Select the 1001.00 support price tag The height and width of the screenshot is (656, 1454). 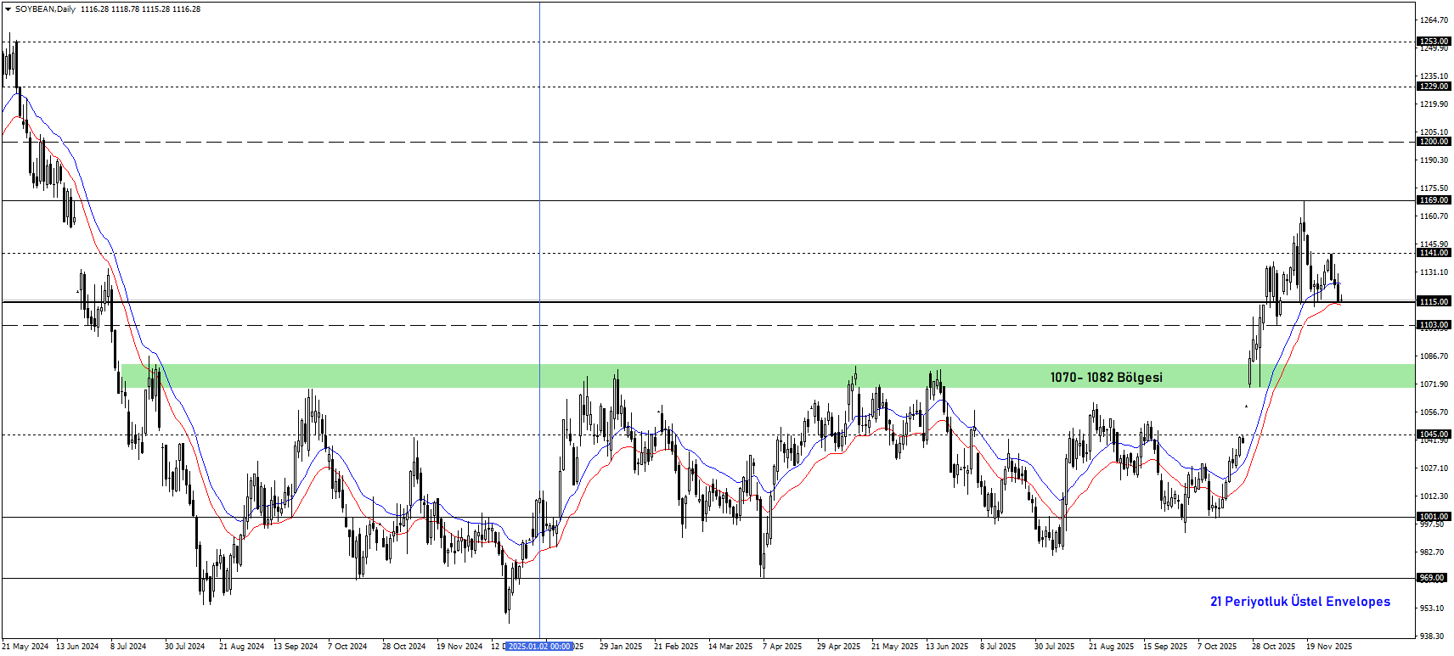[1434, 517]
